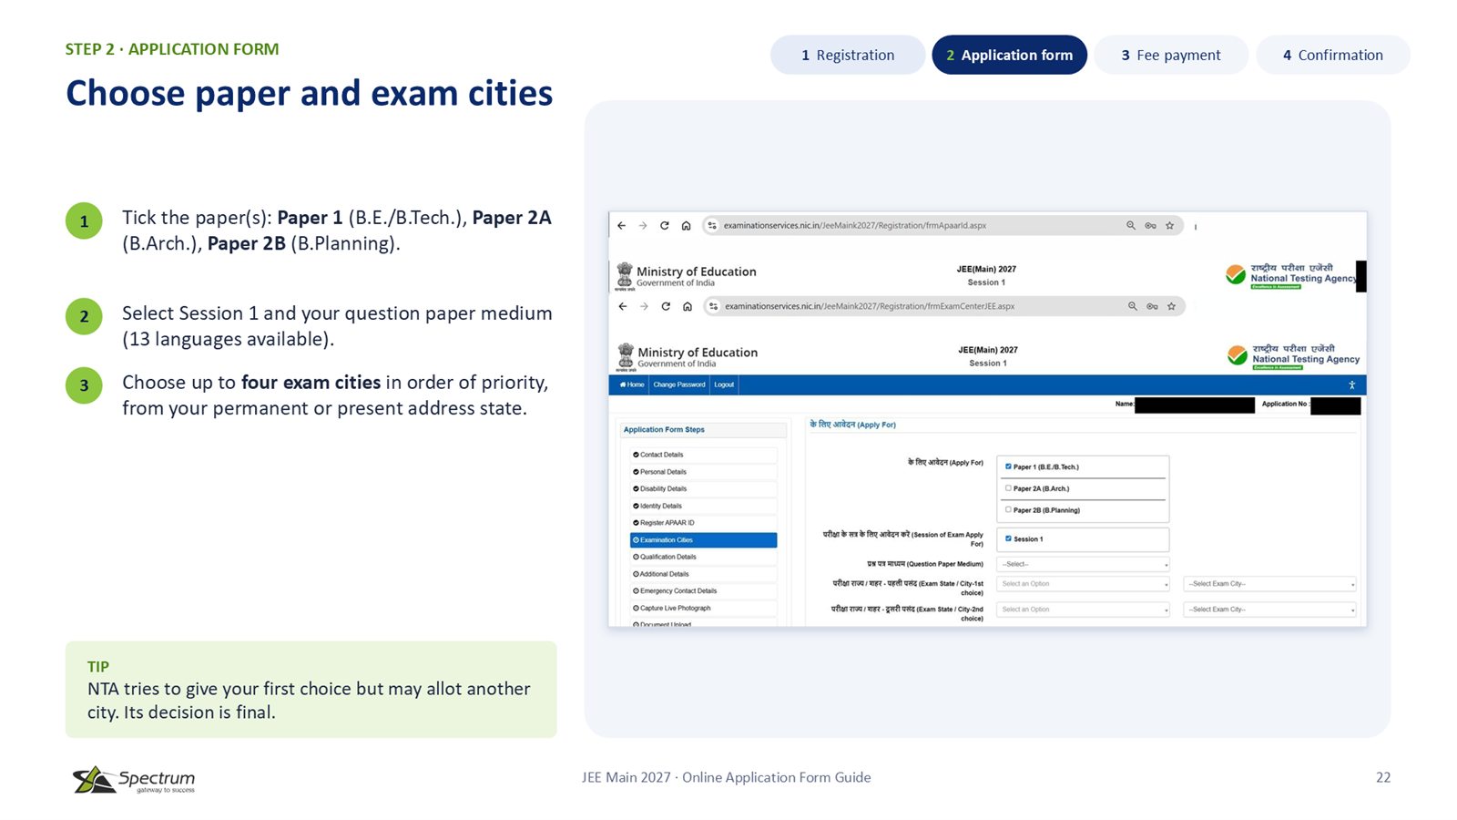Open site info icon in frmExamCenterJEE address bar
This screenshot has height=820, width=1457.
pyautogui.click(x=714, y=307)
